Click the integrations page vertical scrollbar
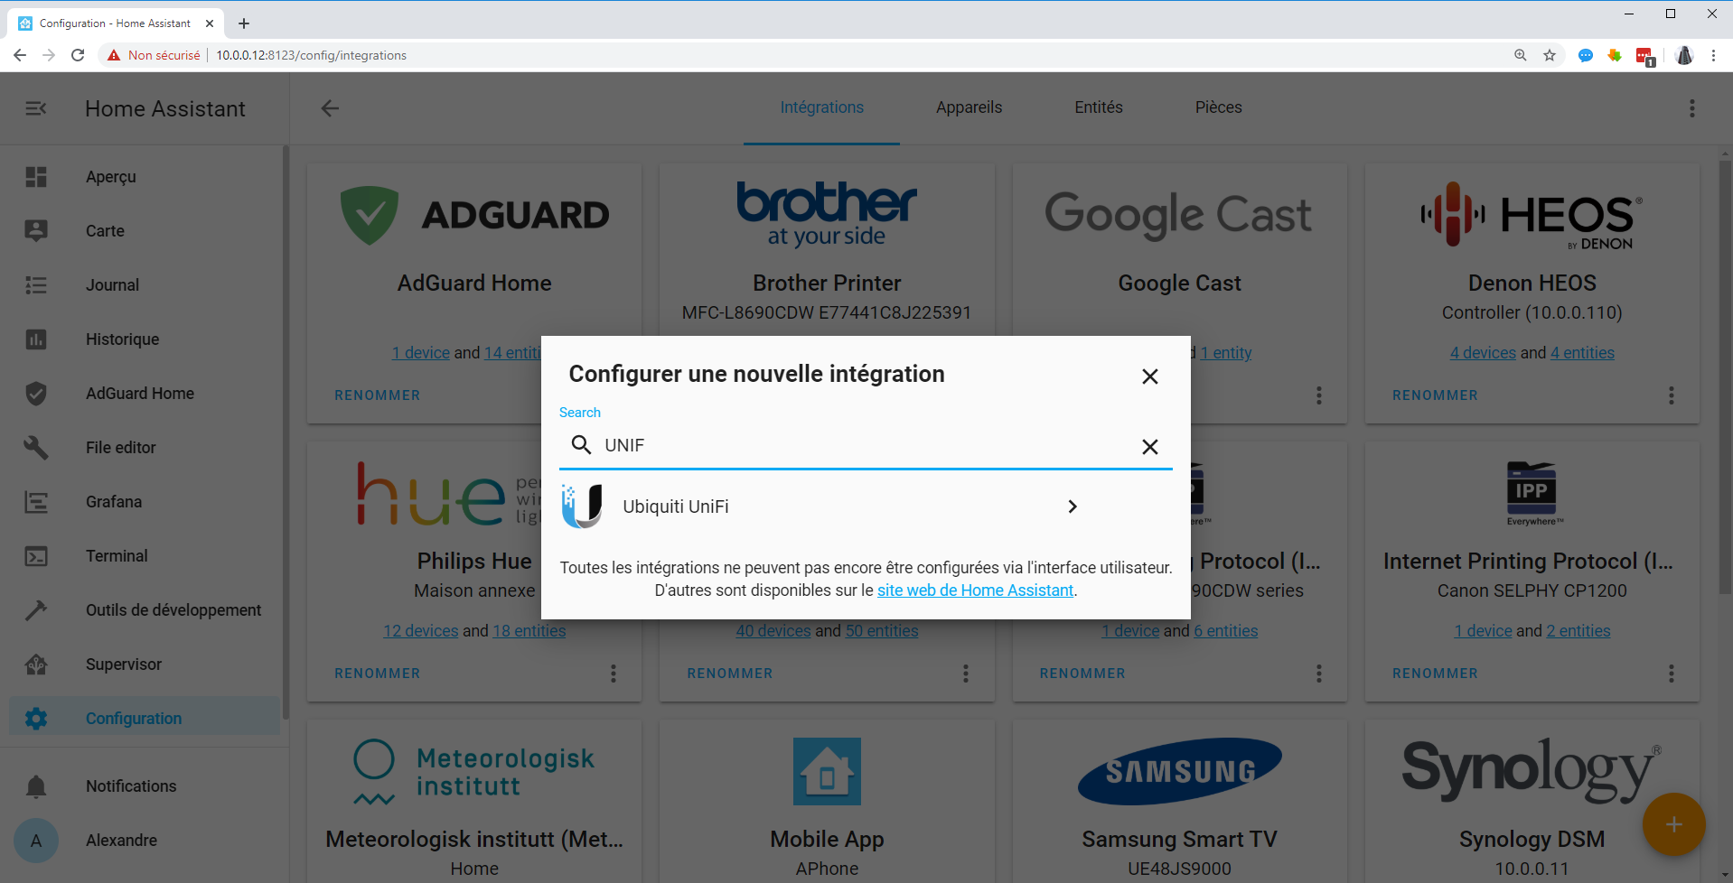The width and height of the screenshot is (1733, 883). coord(1725,379)
